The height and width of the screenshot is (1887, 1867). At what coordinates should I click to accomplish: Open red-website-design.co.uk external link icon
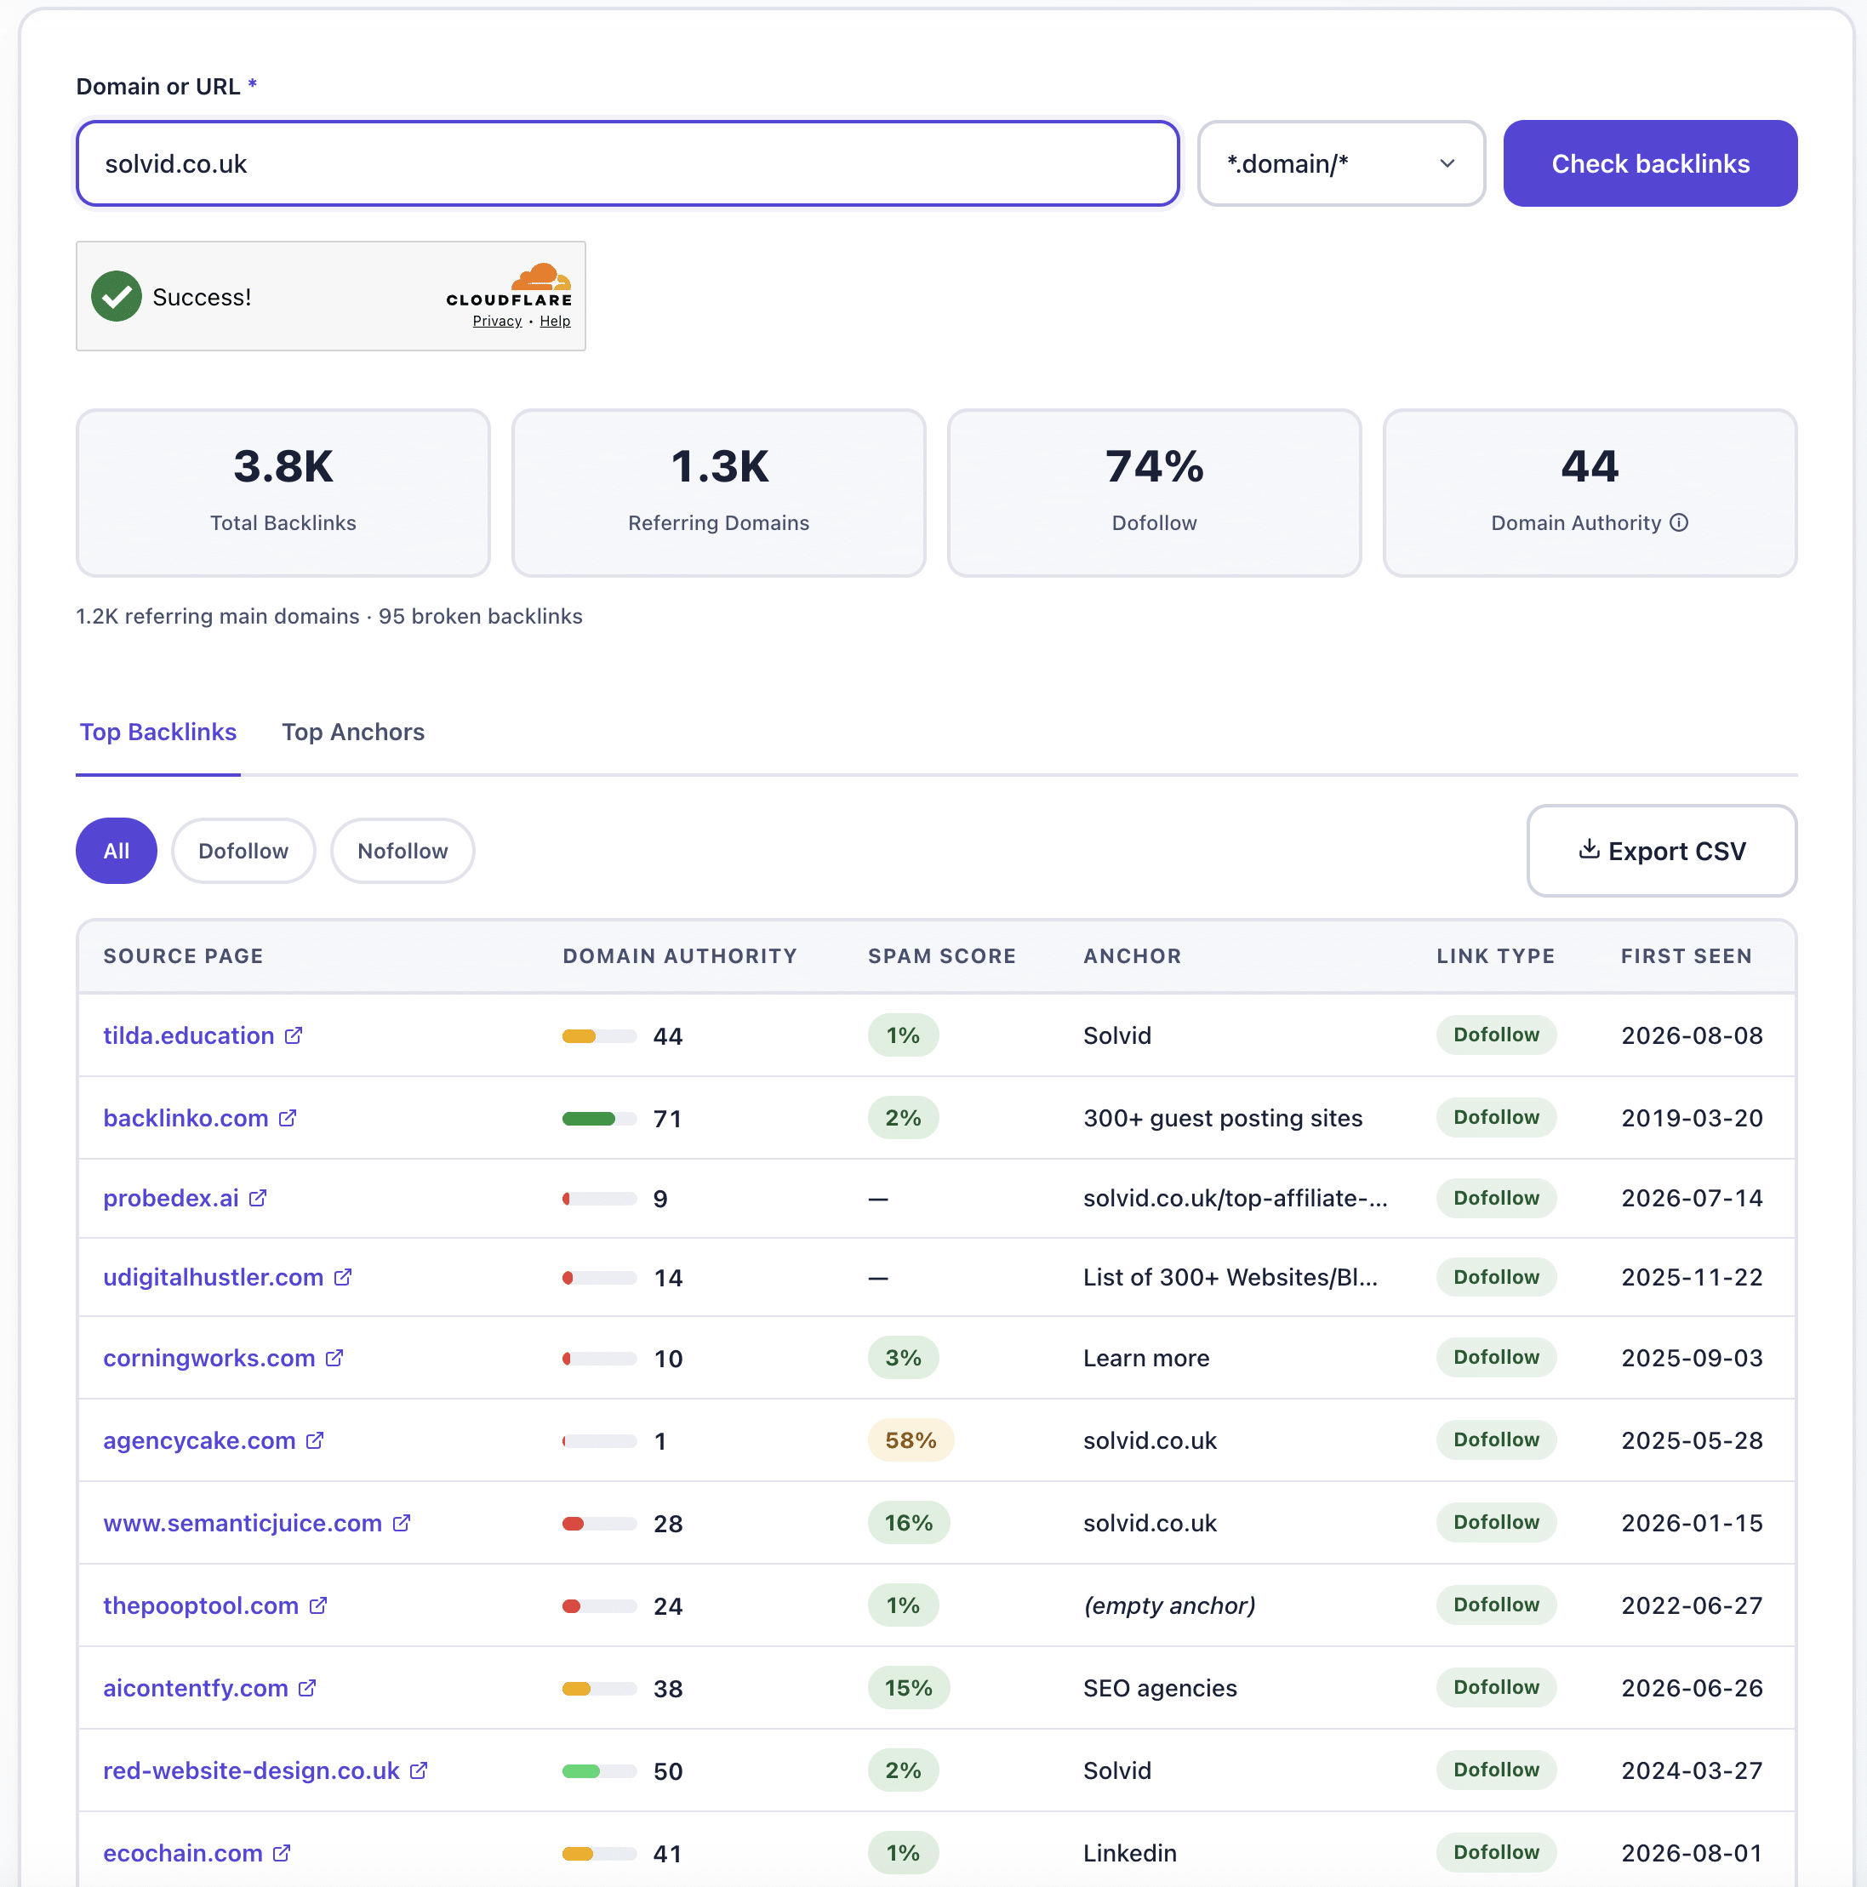[x=420, y=1770]
